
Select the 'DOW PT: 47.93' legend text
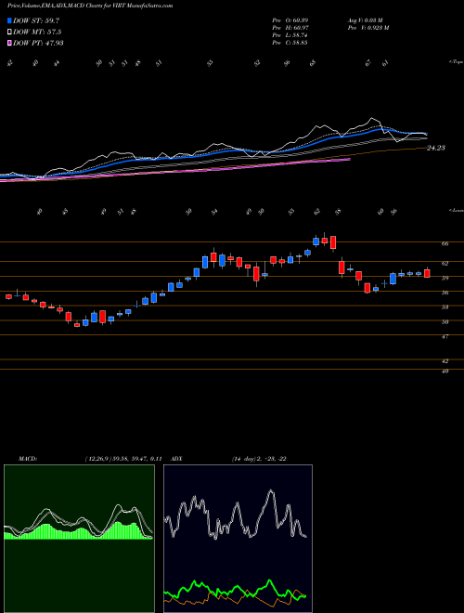pyautogui.click(x=38, y=43)
